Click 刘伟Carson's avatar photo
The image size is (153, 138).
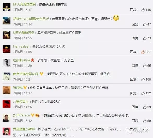coord(7,118)
